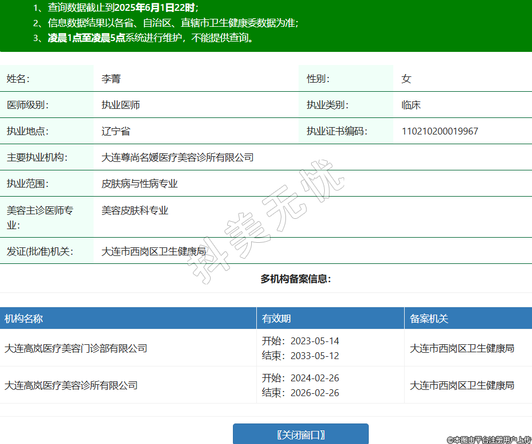Click the 发证(批准)机关 field label
The width and height of the screenshot is (532, 444).
click(40, 251)
